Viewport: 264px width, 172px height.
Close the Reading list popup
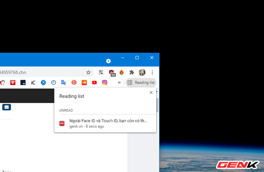151,93
